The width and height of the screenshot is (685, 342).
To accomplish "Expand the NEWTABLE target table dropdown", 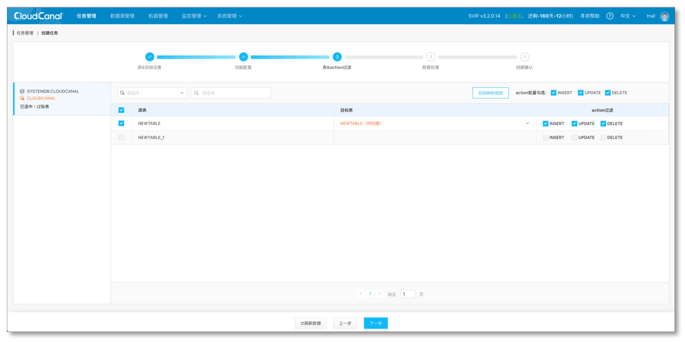I will 527,123.
